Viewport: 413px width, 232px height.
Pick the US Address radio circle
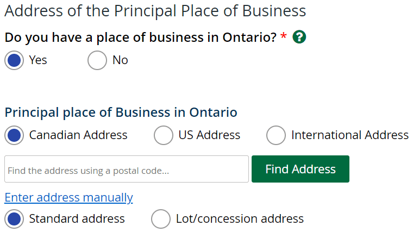point(164,135)
